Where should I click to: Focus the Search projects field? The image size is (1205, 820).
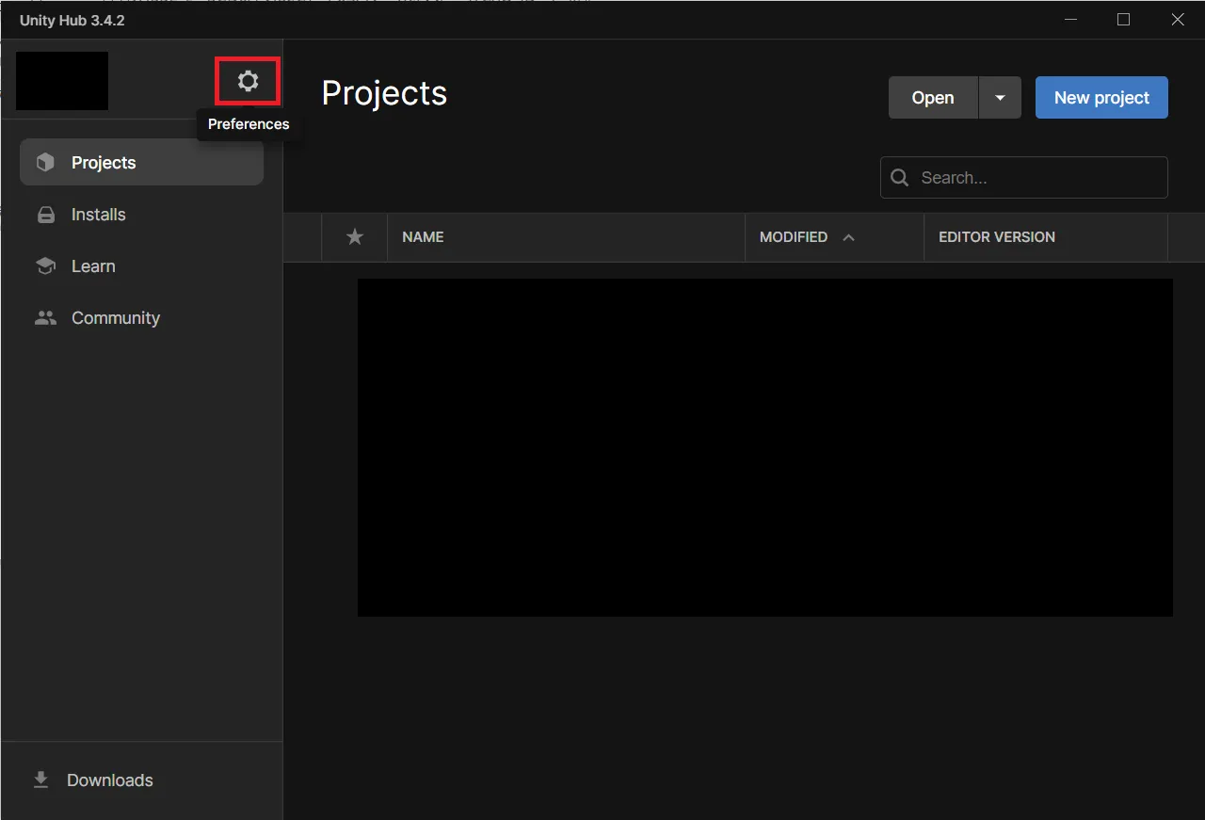tap(1036, 178)
